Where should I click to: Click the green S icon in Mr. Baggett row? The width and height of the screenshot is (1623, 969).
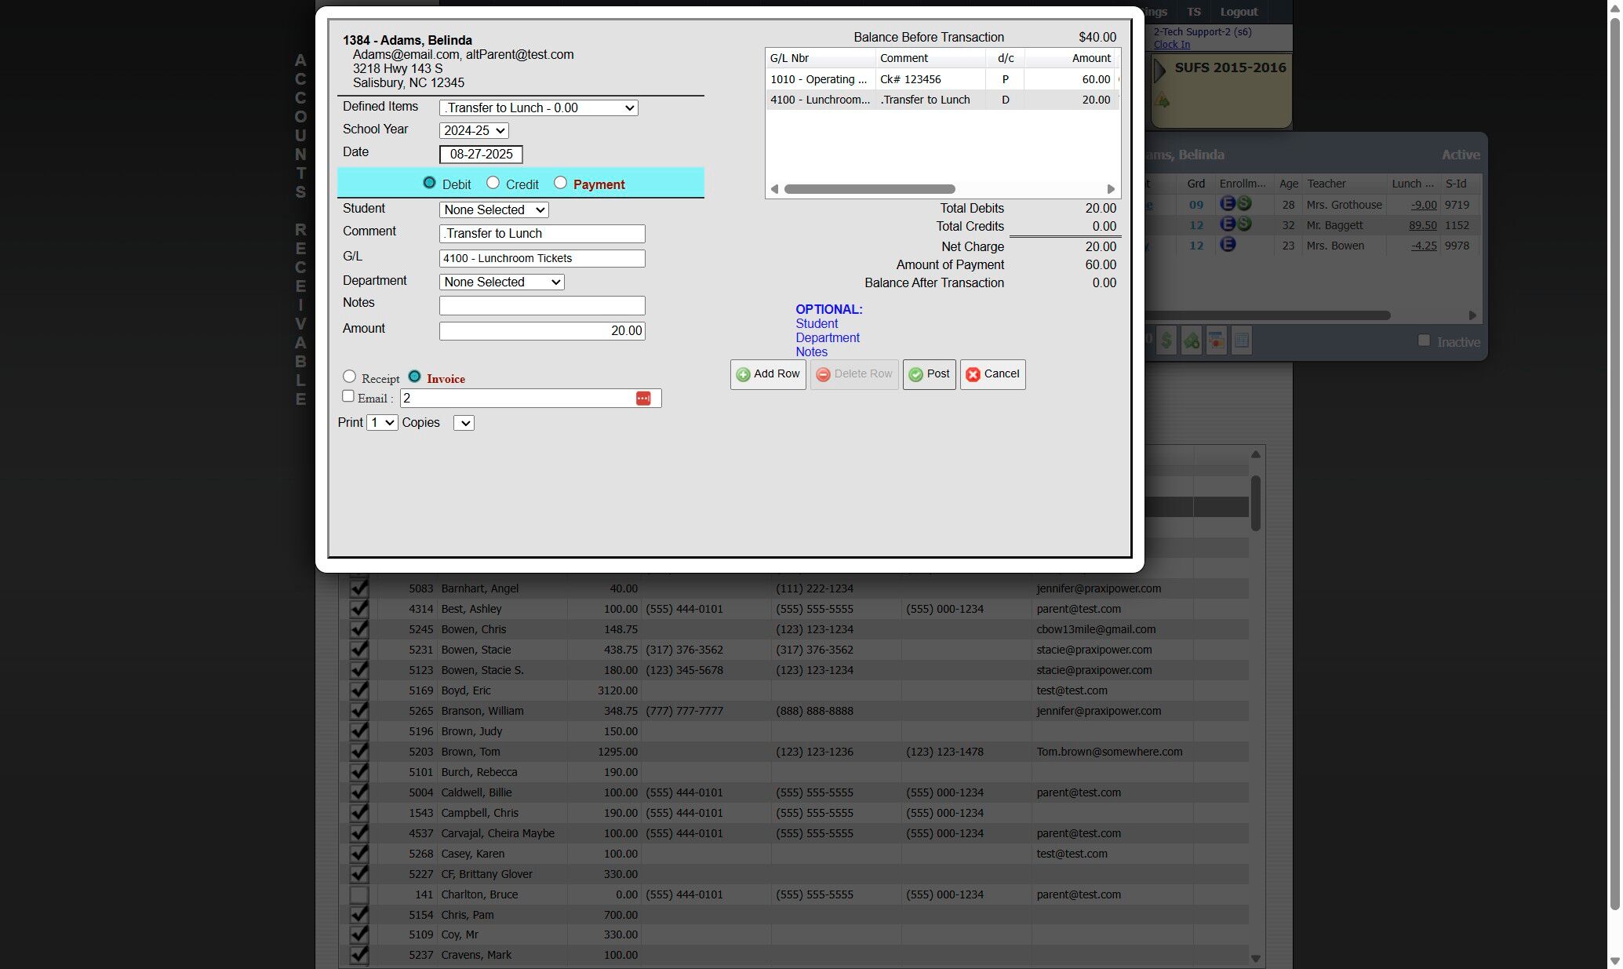pos(1244,224)
